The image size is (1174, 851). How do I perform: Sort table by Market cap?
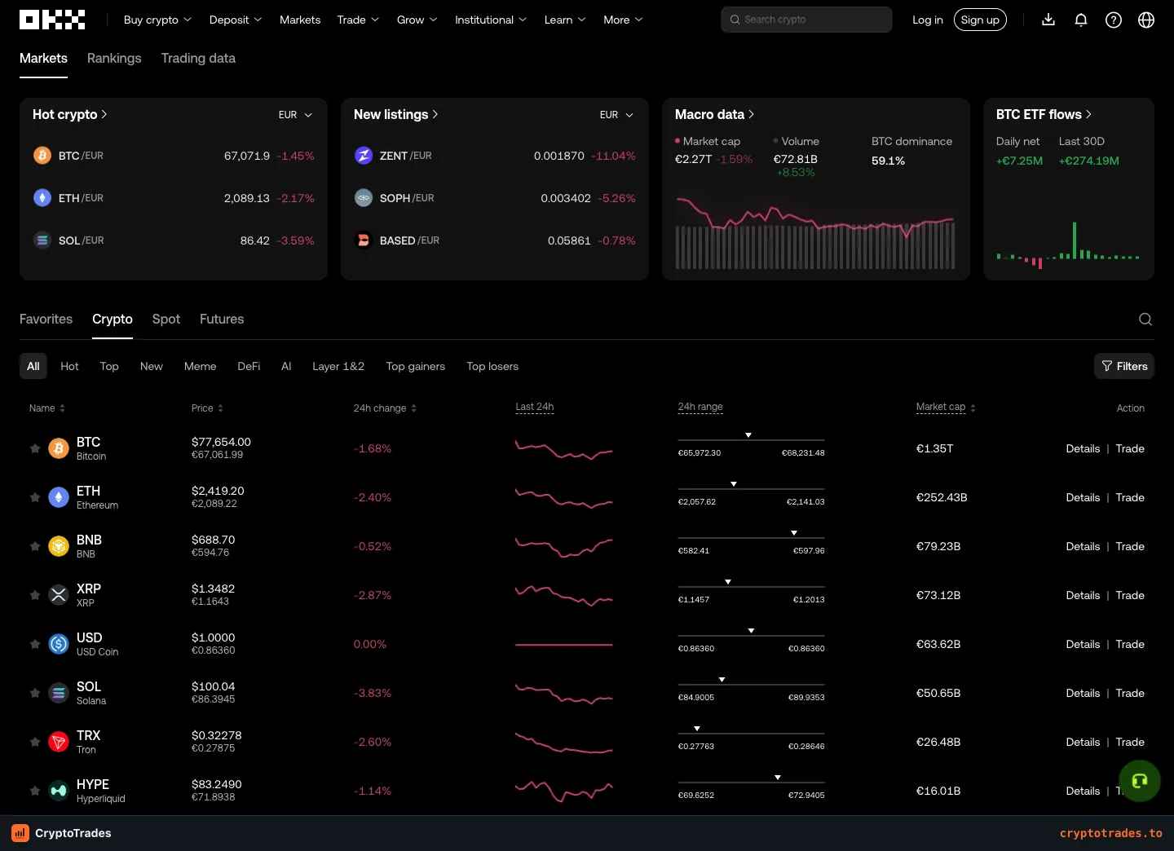946,408
